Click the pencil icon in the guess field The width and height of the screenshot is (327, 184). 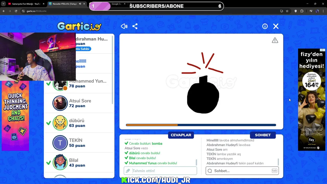(x=128, y=171)
